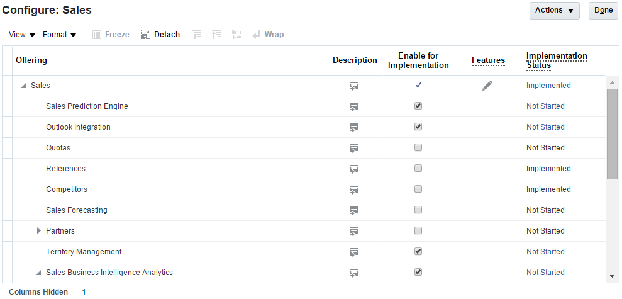Open the Implemented status link for Sales

tap(548, 86)
